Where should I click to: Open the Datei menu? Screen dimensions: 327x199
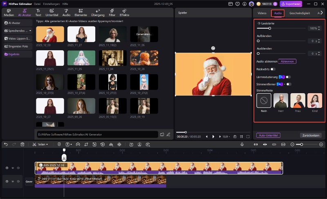(37, 4)
